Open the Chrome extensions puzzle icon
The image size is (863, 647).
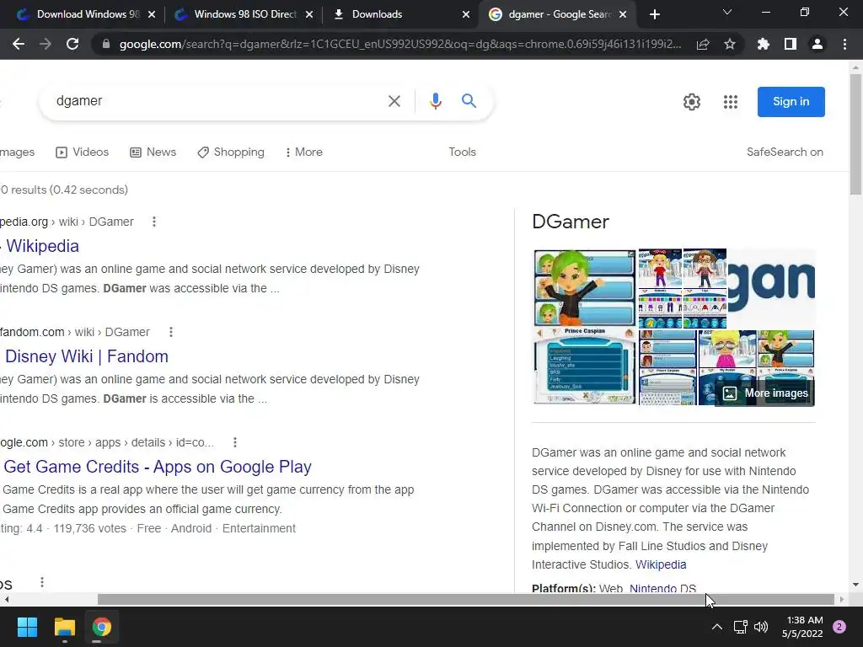pyautogui.click(x=764, y=44)
